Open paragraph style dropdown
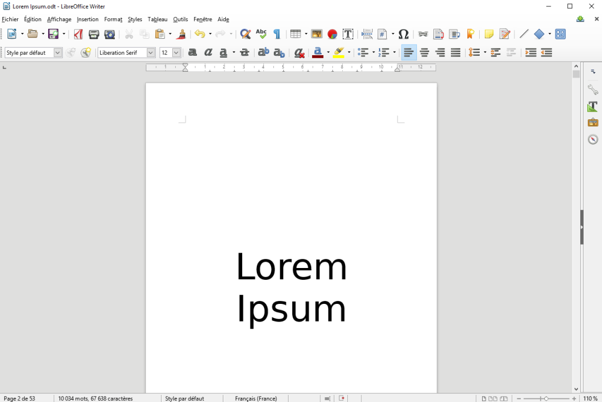 [x=58, y=53]
